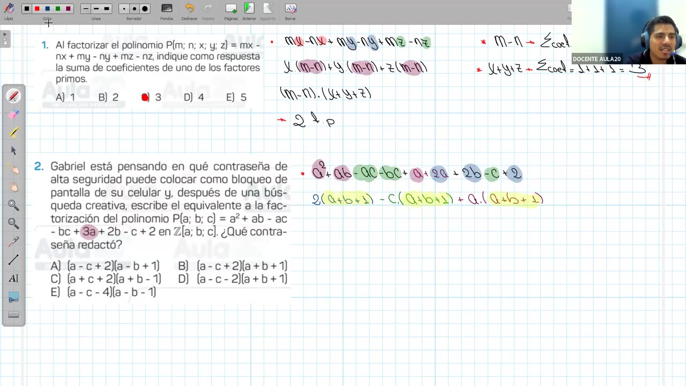Choose the thinnest line width
686x386 pixels.
(x=86, y=9)
